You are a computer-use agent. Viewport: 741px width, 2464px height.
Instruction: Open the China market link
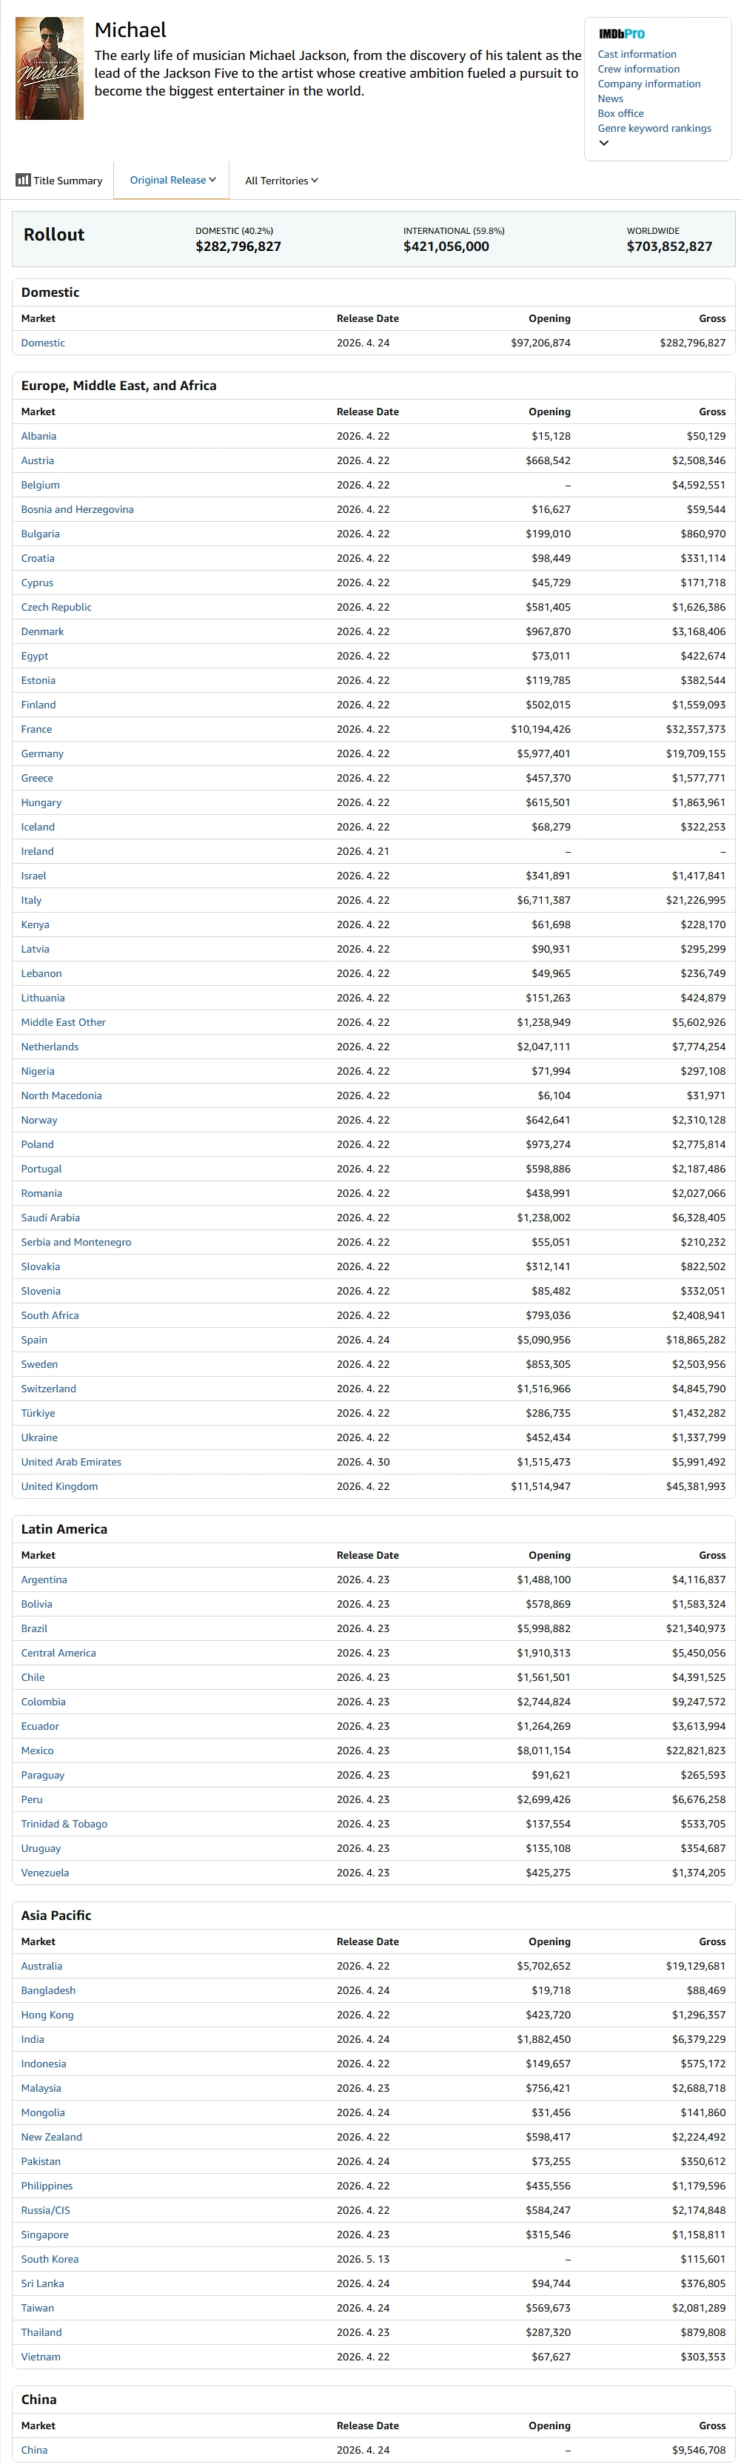click(x=34, y=2450)
